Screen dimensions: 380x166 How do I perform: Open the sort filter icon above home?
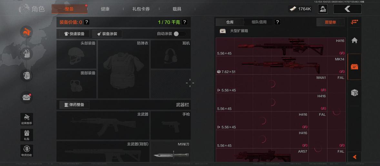coord(354,22)
